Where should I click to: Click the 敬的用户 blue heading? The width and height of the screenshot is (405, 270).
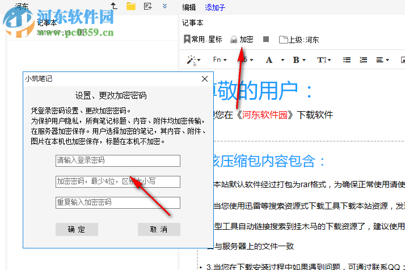(263, 90)
